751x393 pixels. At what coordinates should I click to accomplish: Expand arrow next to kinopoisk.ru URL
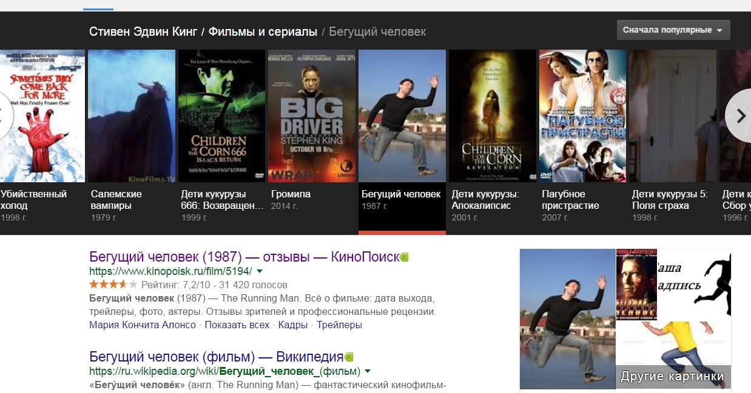260,271
